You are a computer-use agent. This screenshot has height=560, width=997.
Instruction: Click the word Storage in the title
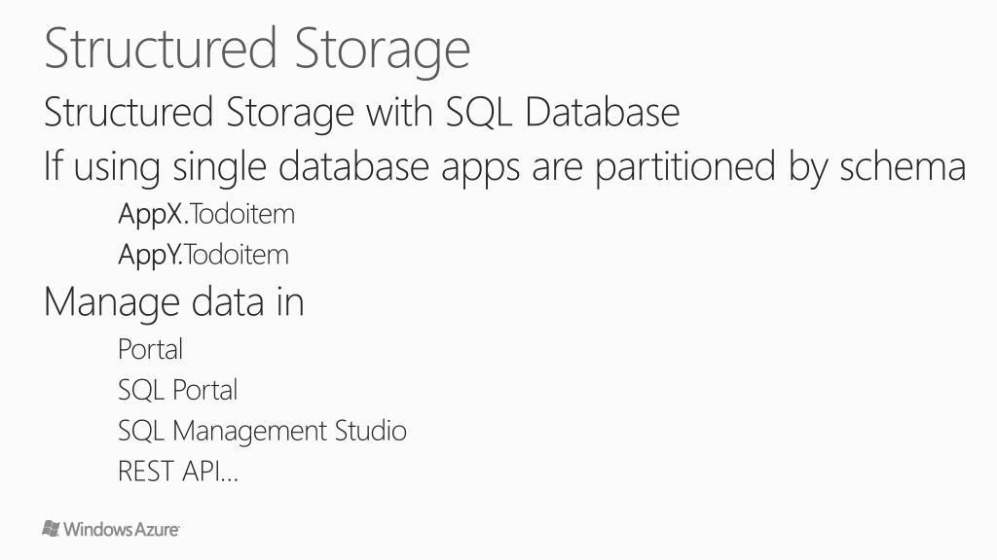tap(383, 51)
